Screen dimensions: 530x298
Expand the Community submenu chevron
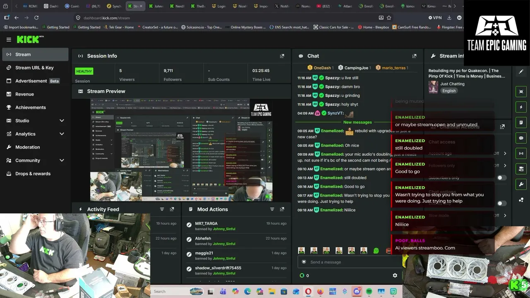click(62, 160)
